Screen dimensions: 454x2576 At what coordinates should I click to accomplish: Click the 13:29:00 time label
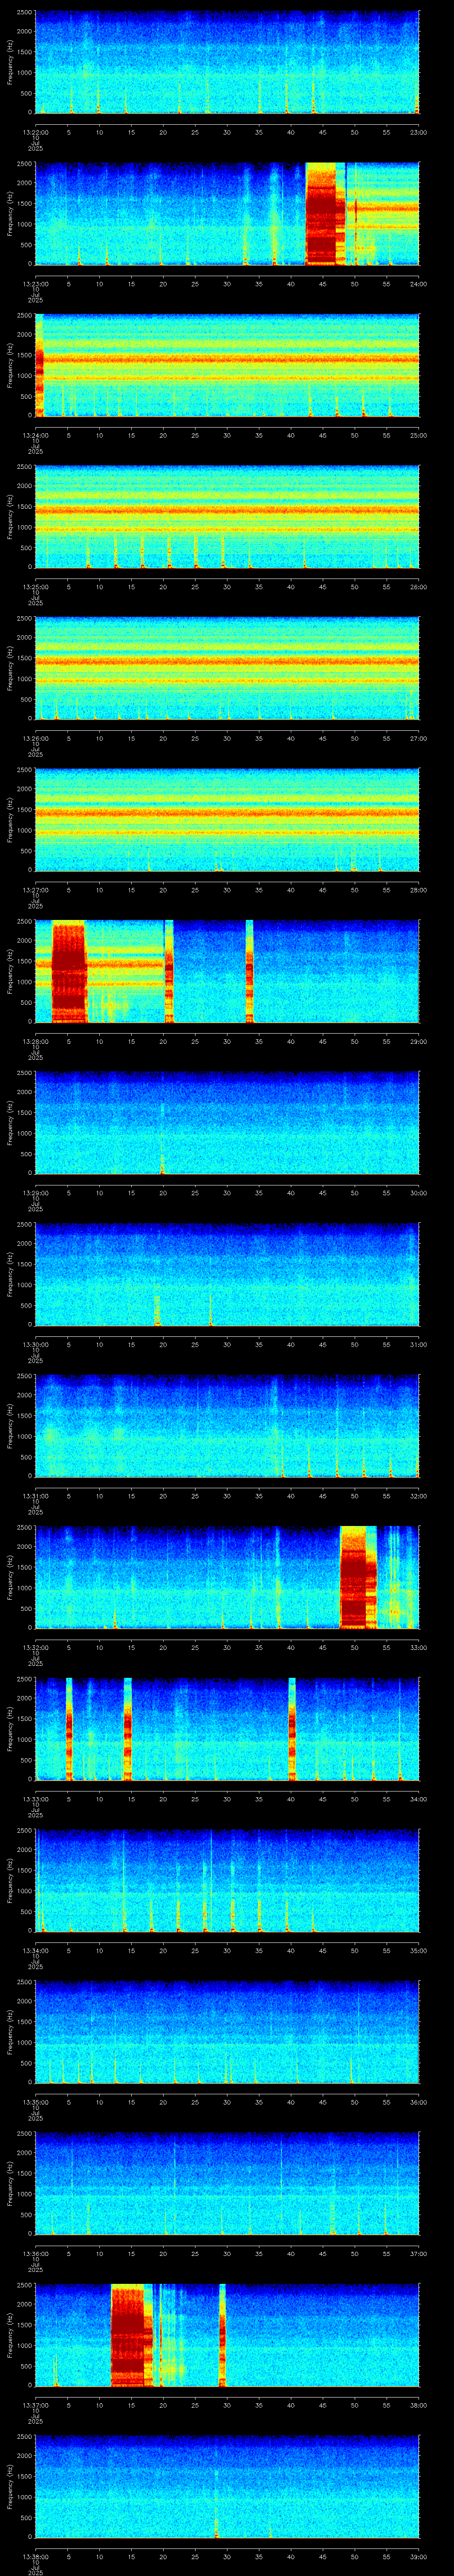(35, 1193)
